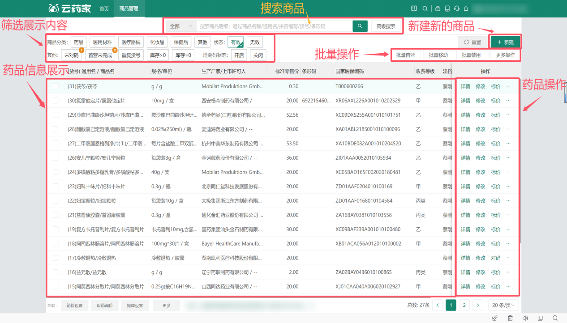Open more actions for (31)茯苓 row
Image resolution: width=567 pixels, height=323 pixels.
click(508, 86)
